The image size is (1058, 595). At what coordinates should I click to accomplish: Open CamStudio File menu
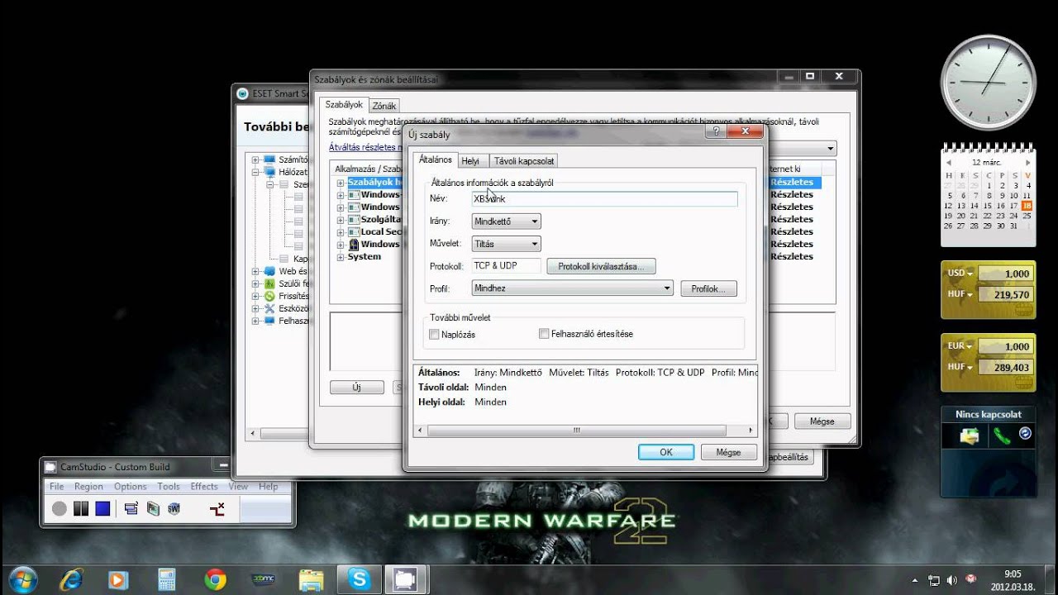[x=57, y=487]
